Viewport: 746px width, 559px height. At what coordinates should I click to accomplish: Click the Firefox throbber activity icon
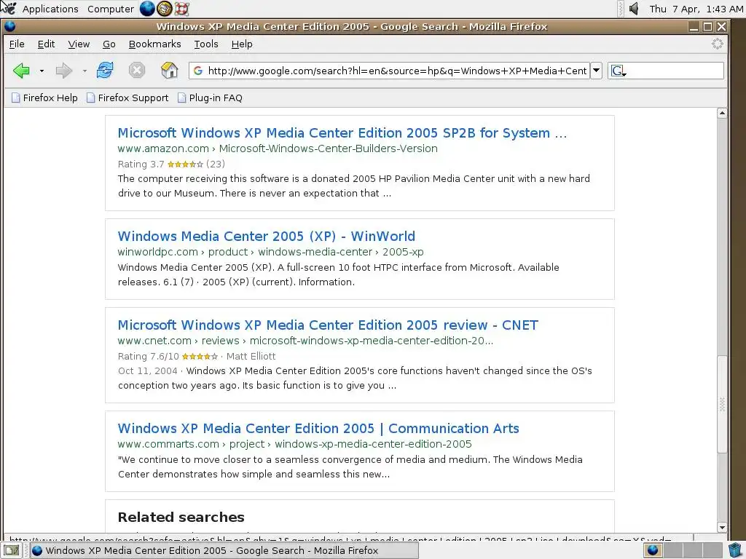click(x=717, y=44)
